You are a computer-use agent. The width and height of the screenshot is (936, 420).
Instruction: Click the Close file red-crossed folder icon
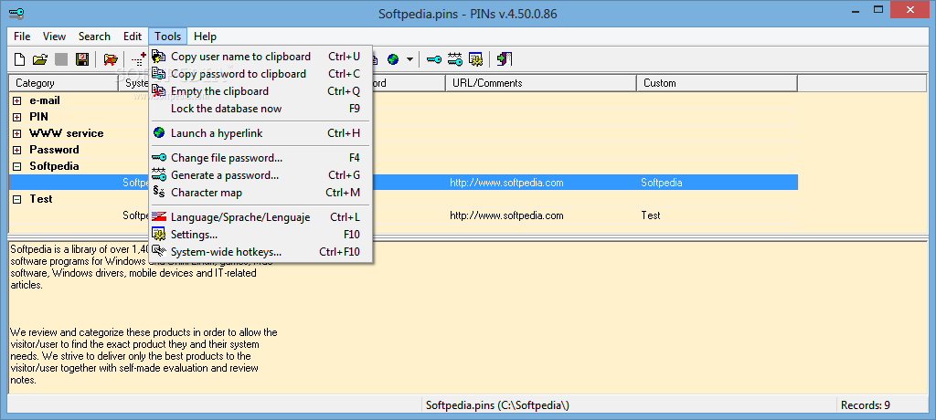111,59
